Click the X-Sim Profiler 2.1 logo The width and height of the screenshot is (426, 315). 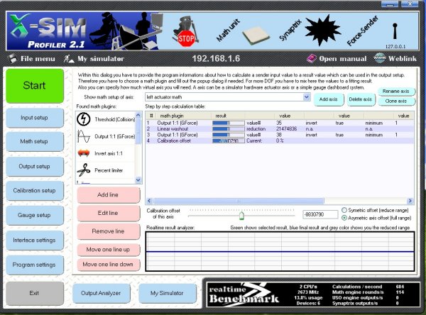(48, 31)
